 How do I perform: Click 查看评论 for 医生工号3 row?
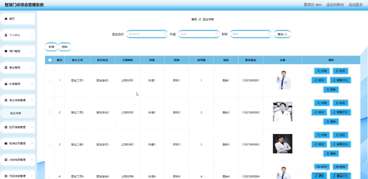(340, 144)
